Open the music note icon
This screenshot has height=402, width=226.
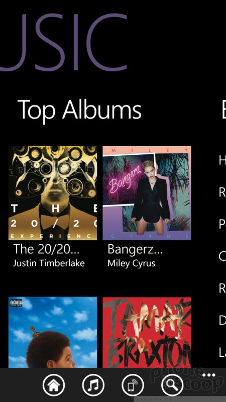[x=93, y=385]
